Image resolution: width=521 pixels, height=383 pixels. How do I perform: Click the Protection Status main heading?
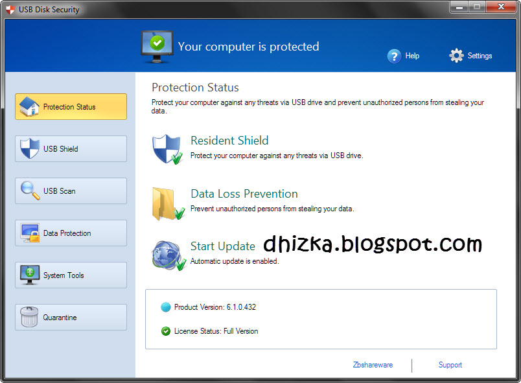(196, 87)
